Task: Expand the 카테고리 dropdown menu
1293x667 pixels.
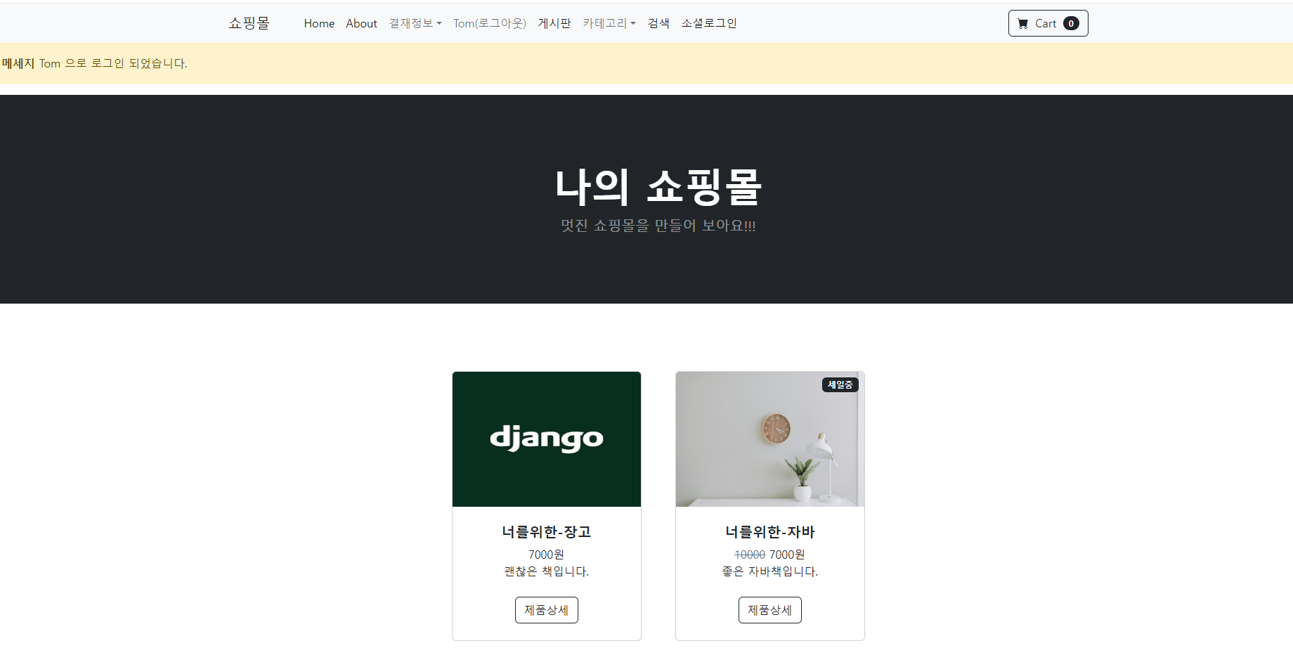Action: point(609,23)
